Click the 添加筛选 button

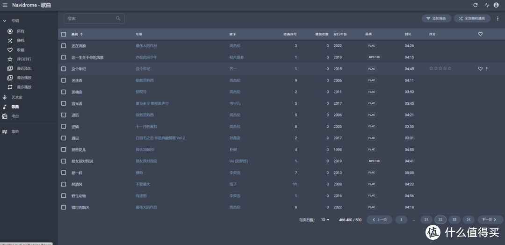pos(436,19)
